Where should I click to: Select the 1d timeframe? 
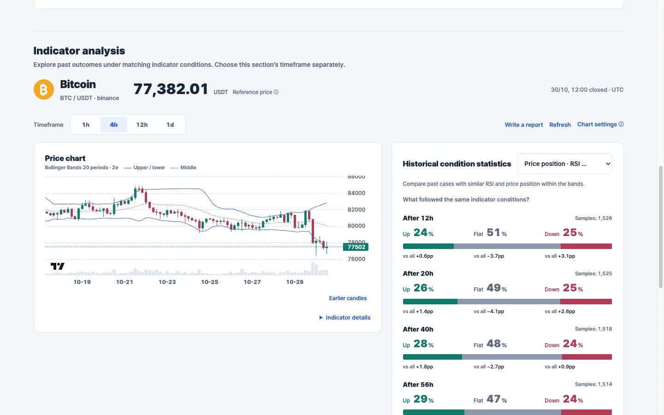point(170,125)
